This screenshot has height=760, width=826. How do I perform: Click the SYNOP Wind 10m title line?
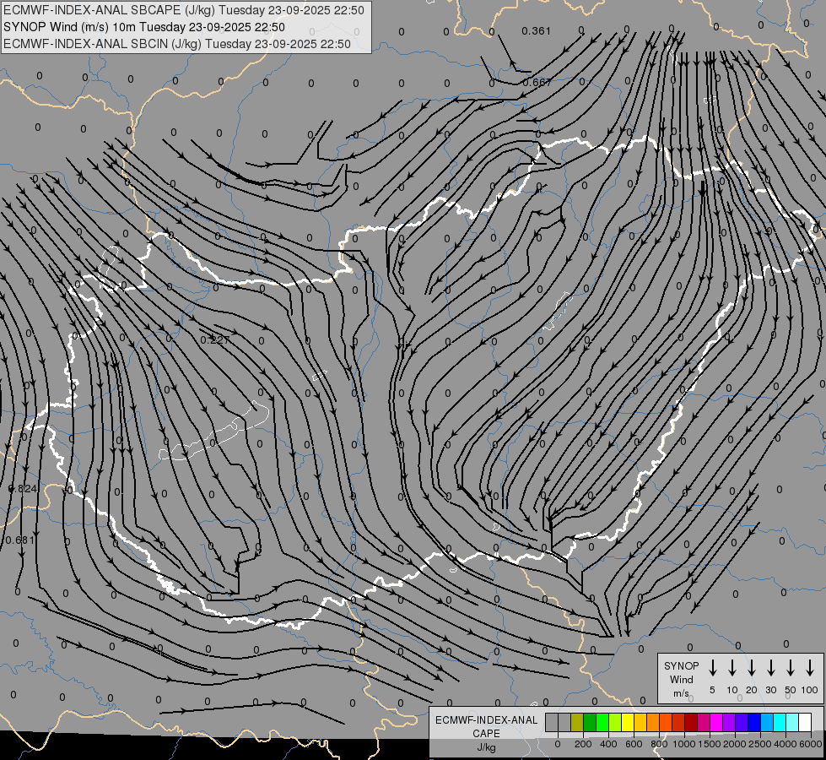pos(144,27)
